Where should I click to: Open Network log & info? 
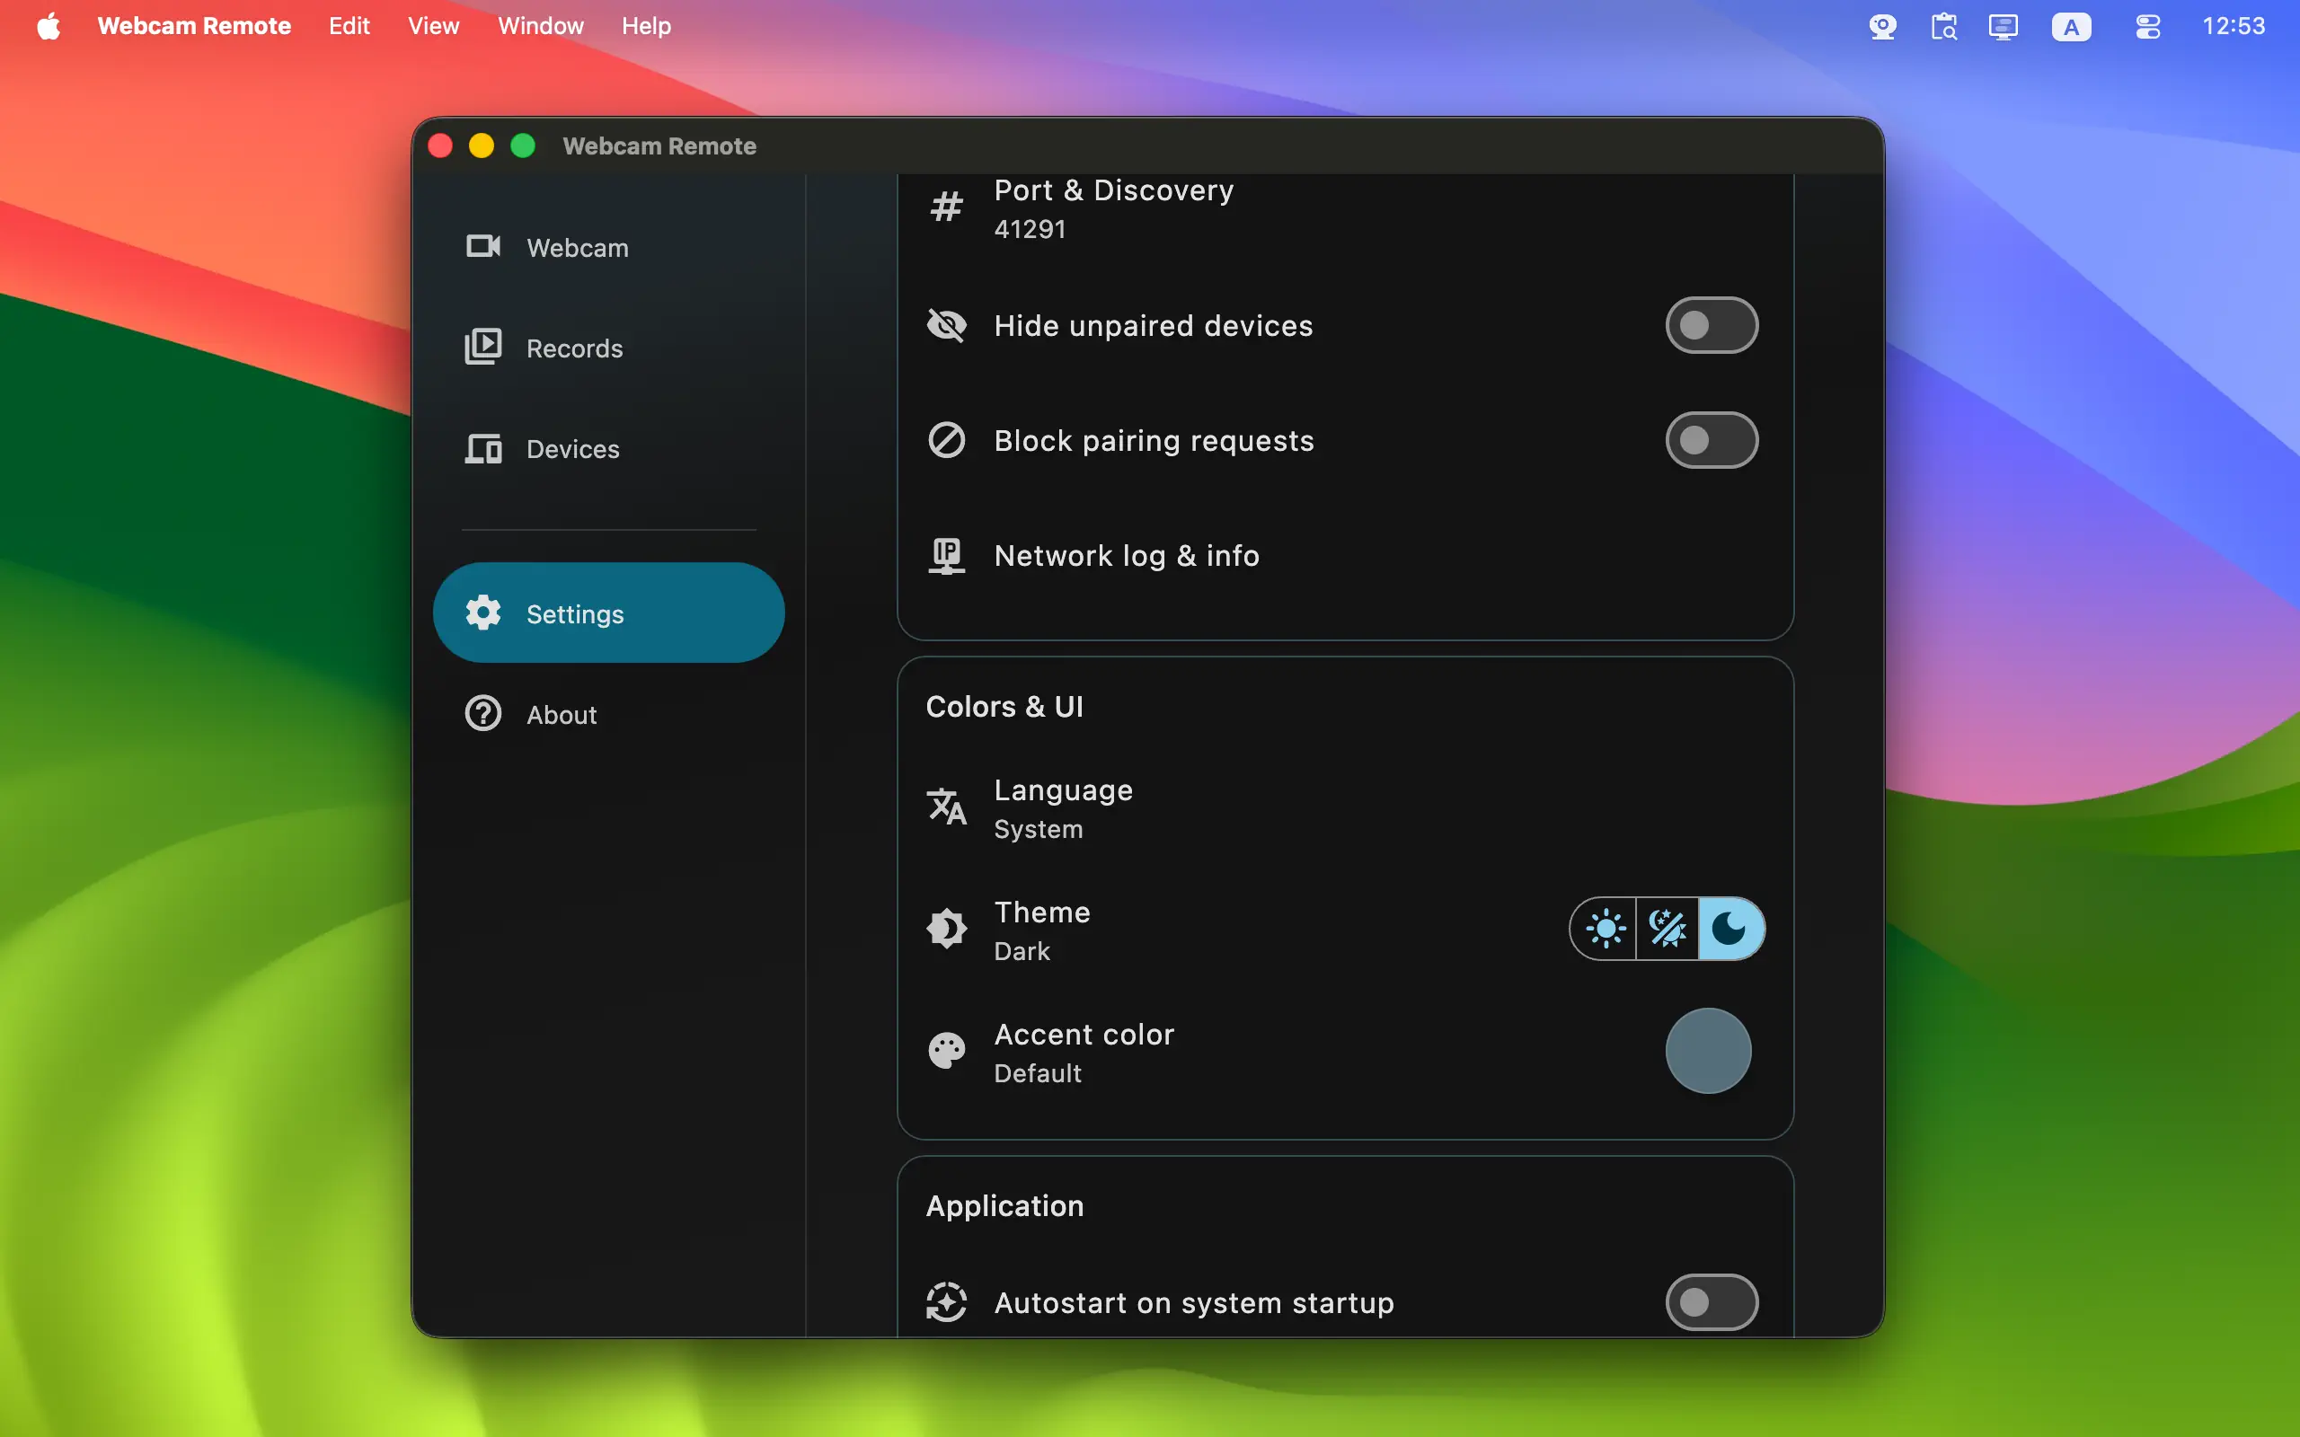1345,556
